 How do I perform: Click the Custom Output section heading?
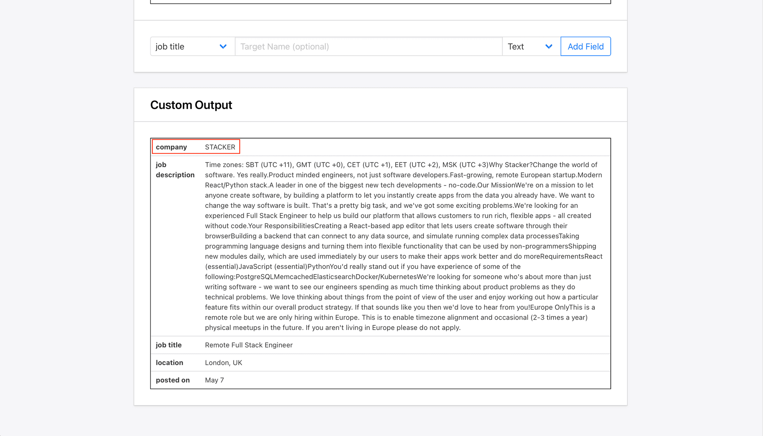pos(191,105)
